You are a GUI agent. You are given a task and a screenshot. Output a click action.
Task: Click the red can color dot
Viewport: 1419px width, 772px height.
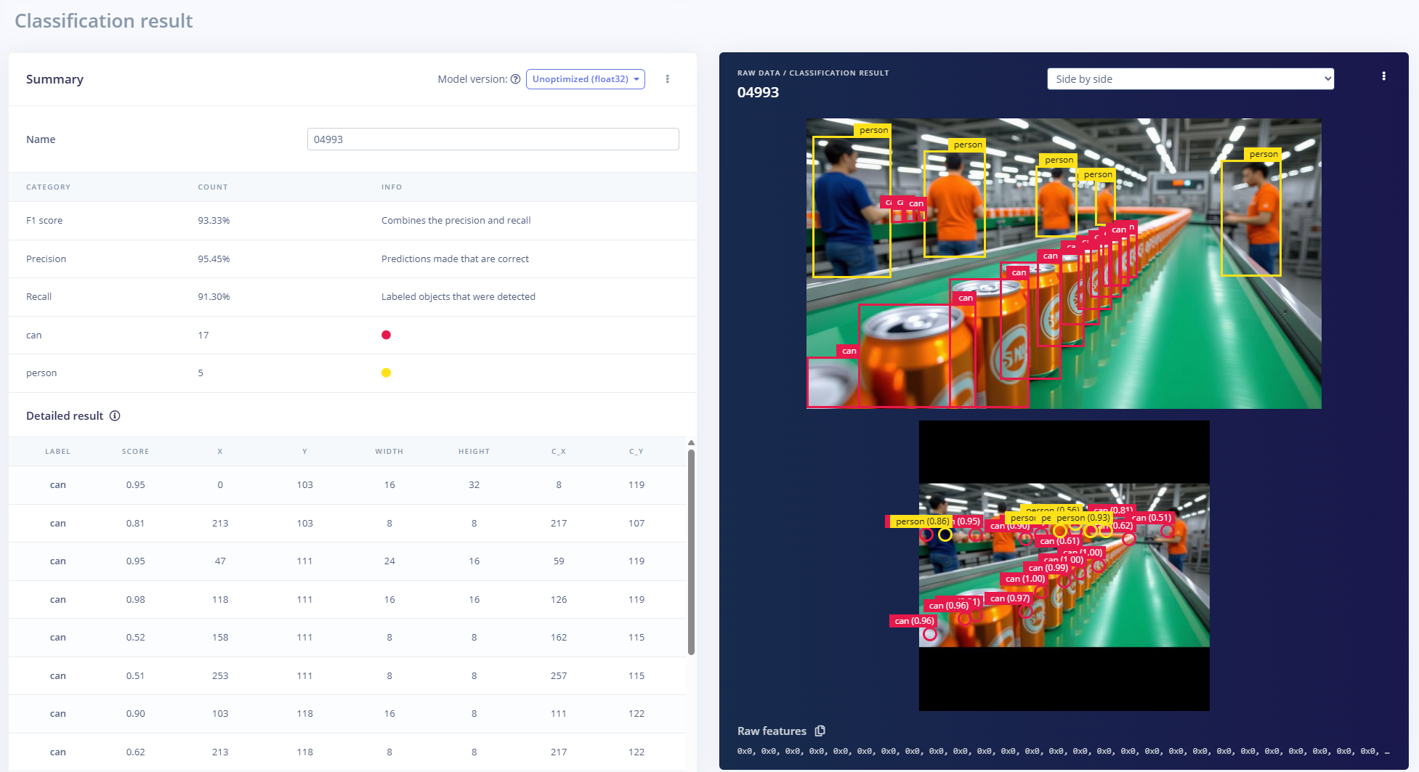[x=386, y=335]
